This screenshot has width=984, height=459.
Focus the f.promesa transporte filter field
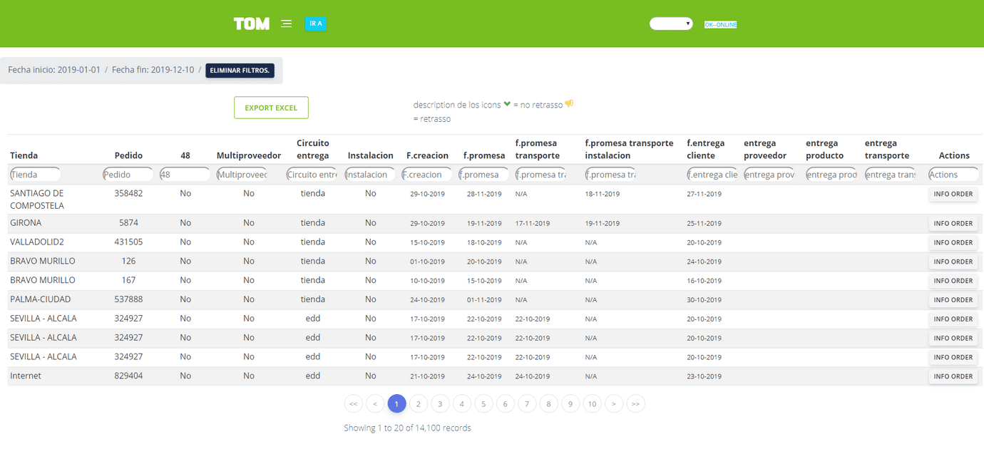coord(540,175)
